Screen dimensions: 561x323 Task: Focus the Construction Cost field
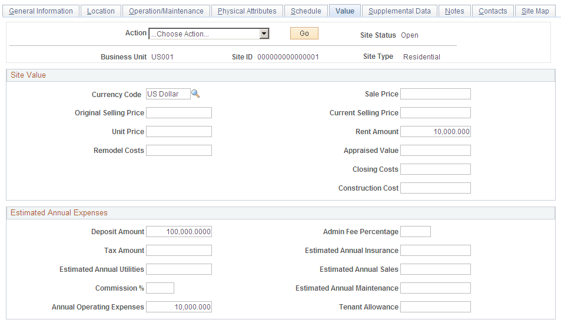click(436, 188)
